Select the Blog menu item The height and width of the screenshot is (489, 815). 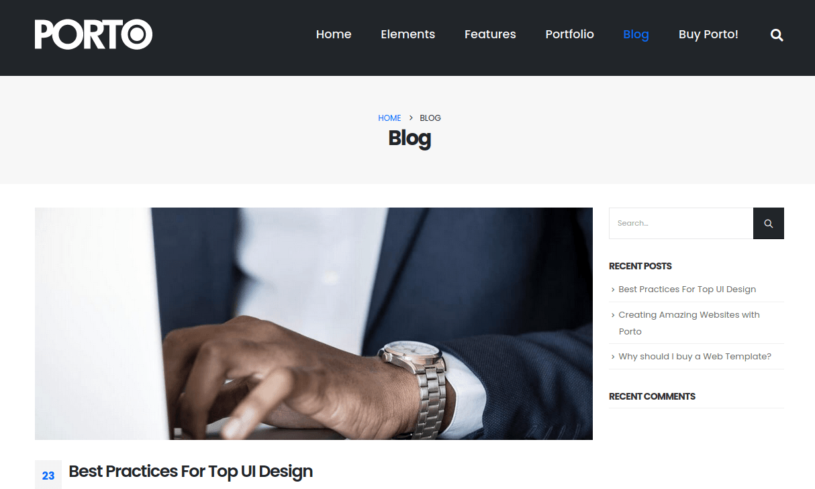coord(636,34)
